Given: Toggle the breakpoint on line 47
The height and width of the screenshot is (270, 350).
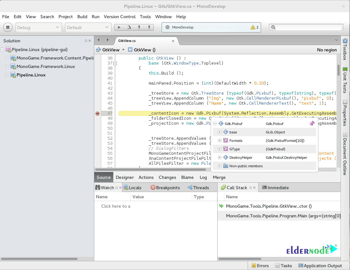Looking at the screenshot, I should point(97,113).
